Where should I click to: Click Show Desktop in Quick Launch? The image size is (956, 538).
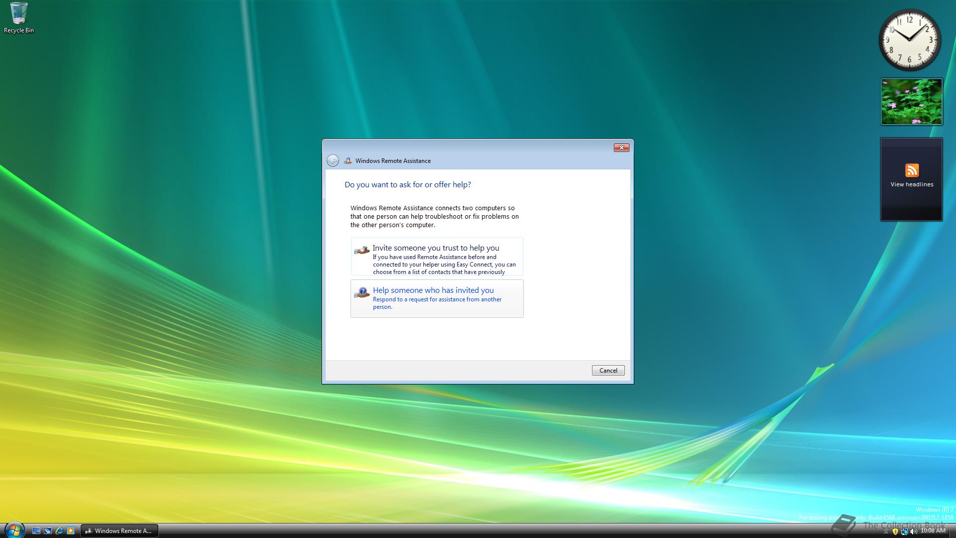click(x=36, y=531)
